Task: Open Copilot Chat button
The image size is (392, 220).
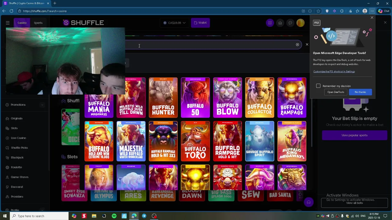Action: click(x=384, y=11)
